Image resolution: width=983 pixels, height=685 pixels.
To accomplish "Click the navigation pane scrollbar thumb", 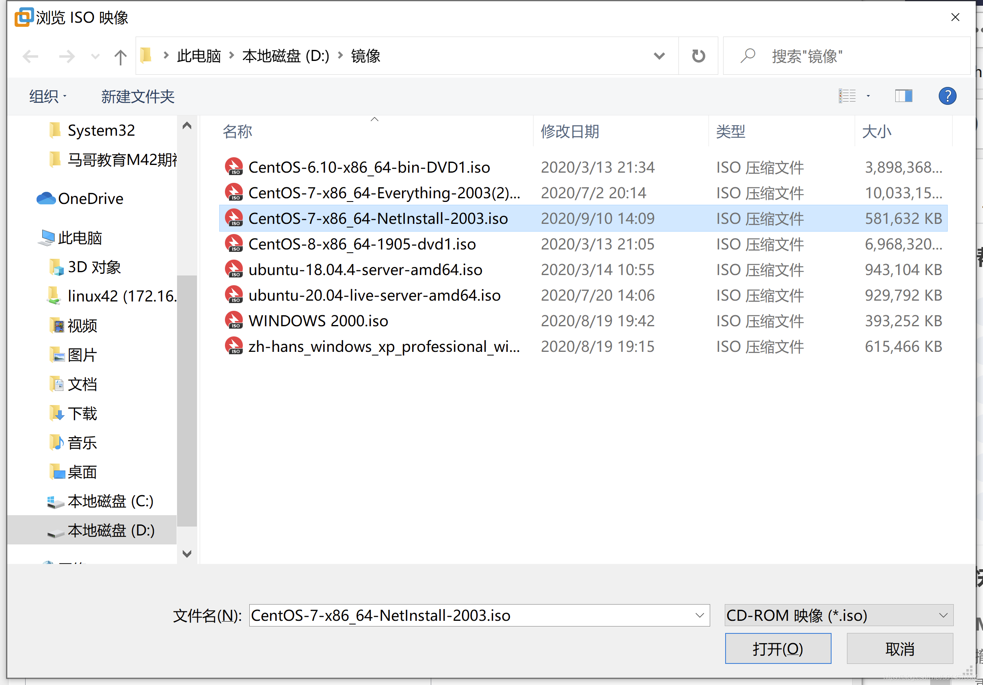I will point(187,401).
